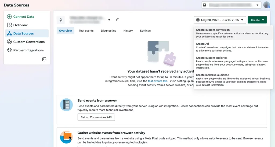Follow the test events tab link
275x147 pixels.
[157, 81]
